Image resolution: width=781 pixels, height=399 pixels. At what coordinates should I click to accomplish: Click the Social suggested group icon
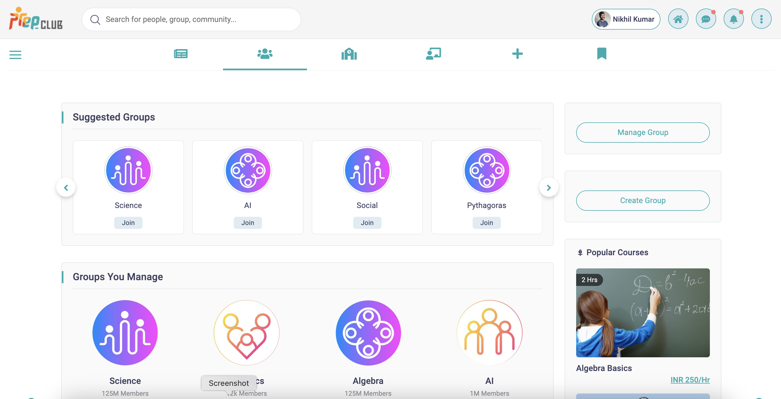367,170
